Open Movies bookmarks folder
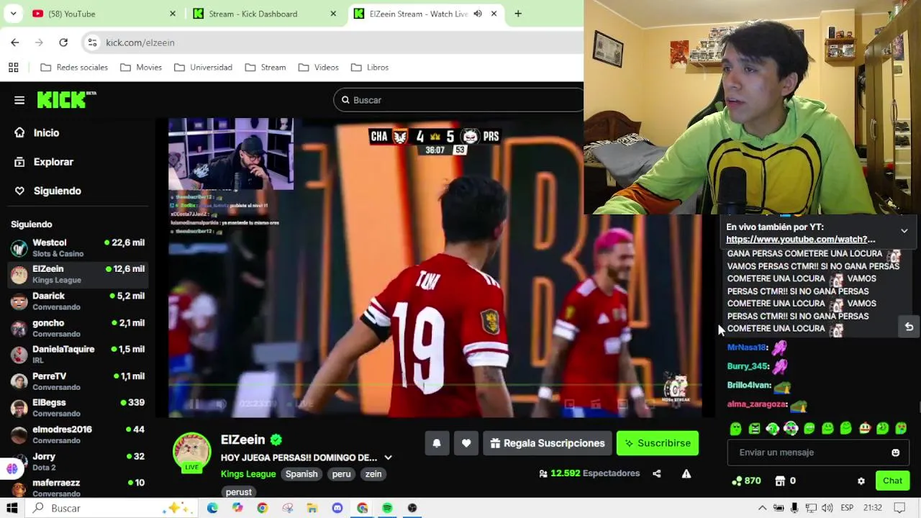 click(141, 68)
